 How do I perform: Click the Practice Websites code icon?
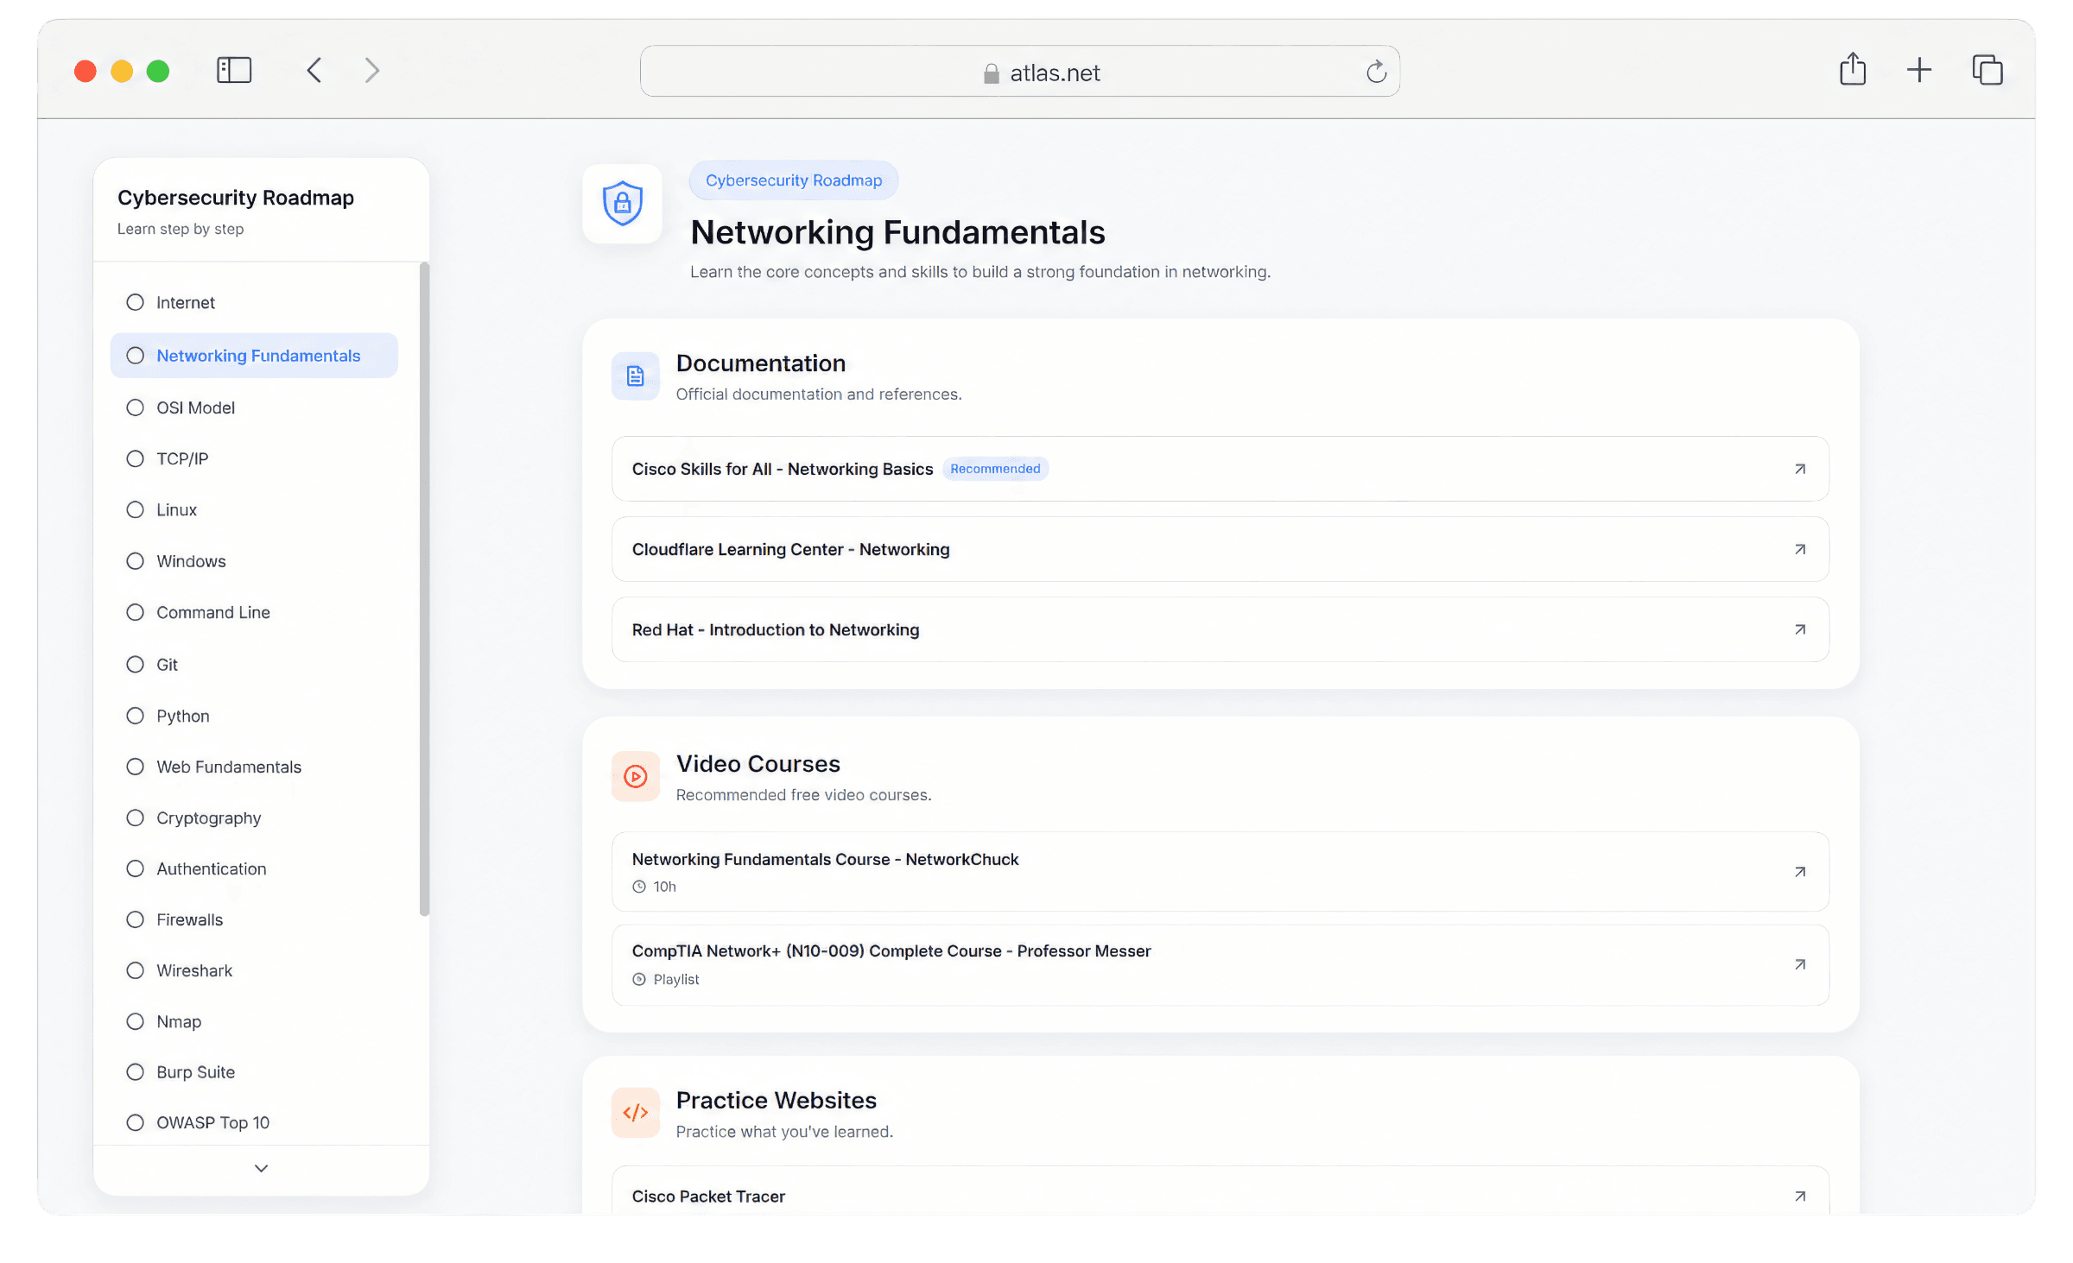[636, 1113]
